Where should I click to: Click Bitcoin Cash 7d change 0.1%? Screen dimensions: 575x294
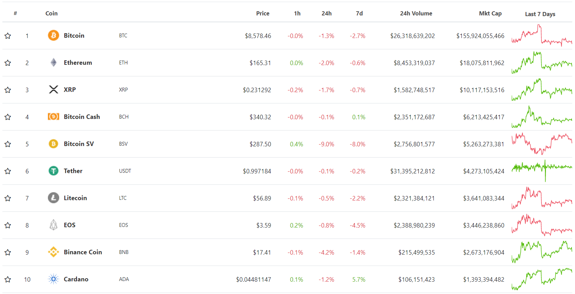(x=359, y=117)
